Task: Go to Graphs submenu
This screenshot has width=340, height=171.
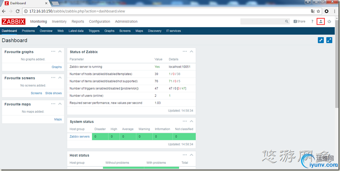Action: [109, 31]
